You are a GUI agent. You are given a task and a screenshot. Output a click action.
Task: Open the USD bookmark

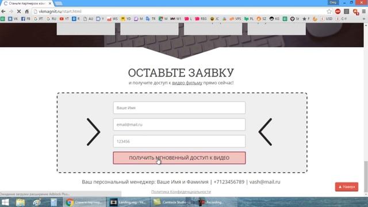[327, 19]
